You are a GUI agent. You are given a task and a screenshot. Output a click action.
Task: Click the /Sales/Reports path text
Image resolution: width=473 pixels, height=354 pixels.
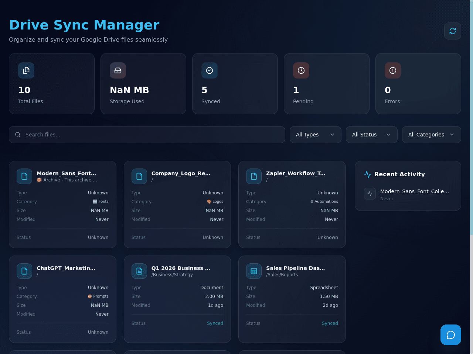click(282, 275)
